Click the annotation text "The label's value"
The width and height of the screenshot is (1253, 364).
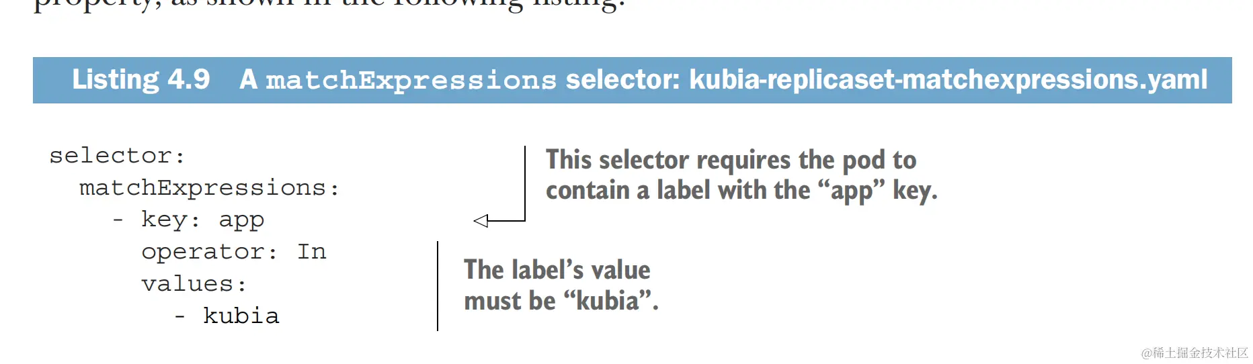coord(557,270)
